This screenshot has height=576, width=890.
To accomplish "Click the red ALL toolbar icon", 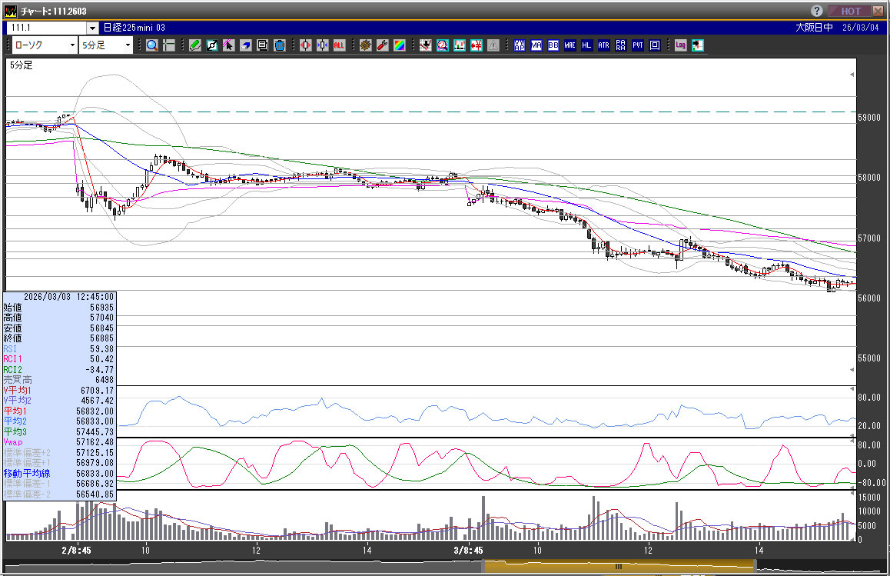I will pos(339,45).
